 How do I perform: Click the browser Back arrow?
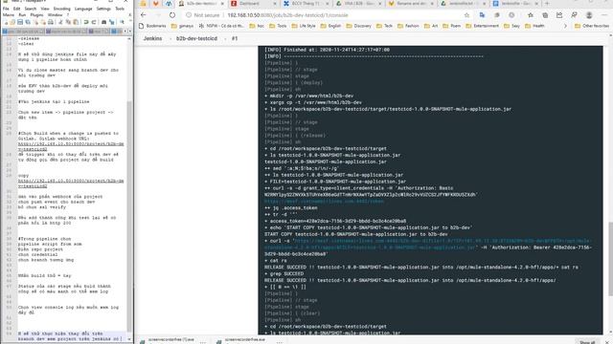click(143, 15)
